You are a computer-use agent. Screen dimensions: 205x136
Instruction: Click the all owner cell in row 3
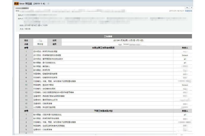tap(185, 59)
